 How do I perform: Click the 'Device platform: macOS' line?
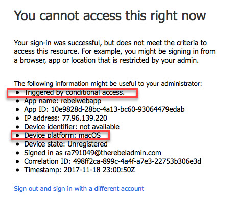(62, 135)
